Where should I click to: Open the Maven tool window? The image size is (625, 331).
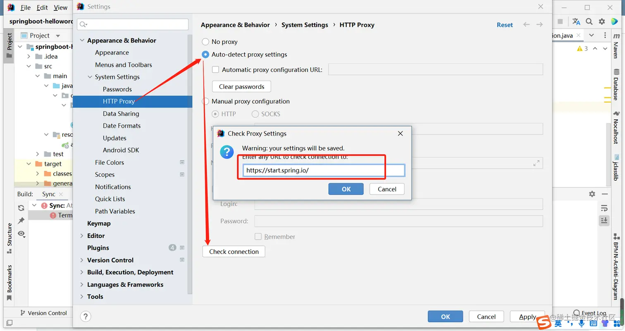click(616, 46)
